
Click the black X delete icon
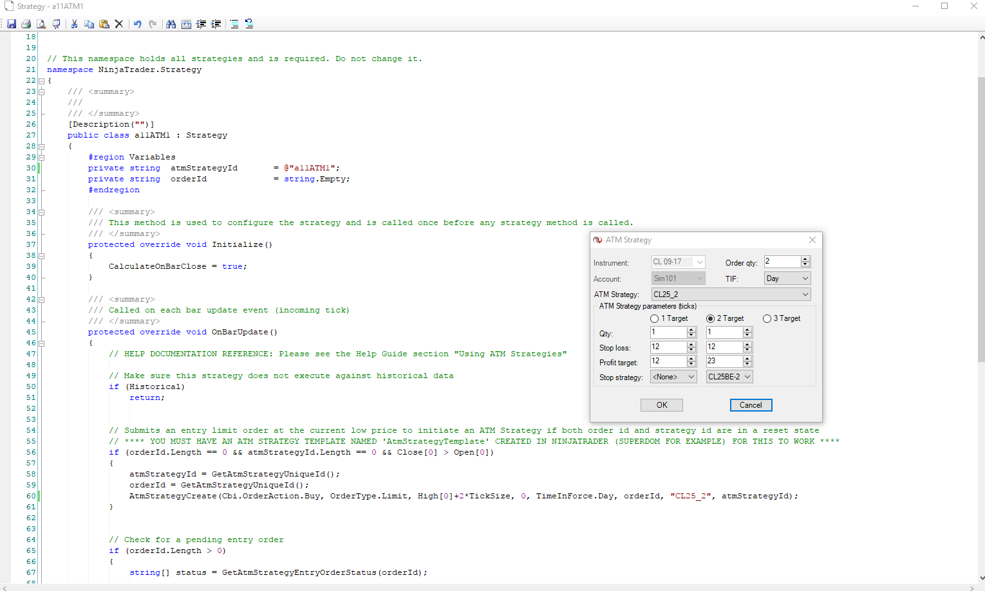click(x=119, y=24)
